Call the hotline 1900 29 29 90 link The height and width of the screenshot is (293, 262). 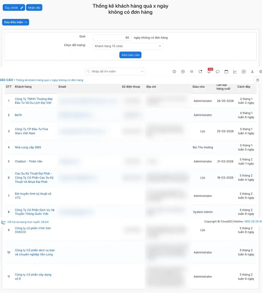pyautogui.click(x=253, y=221)
